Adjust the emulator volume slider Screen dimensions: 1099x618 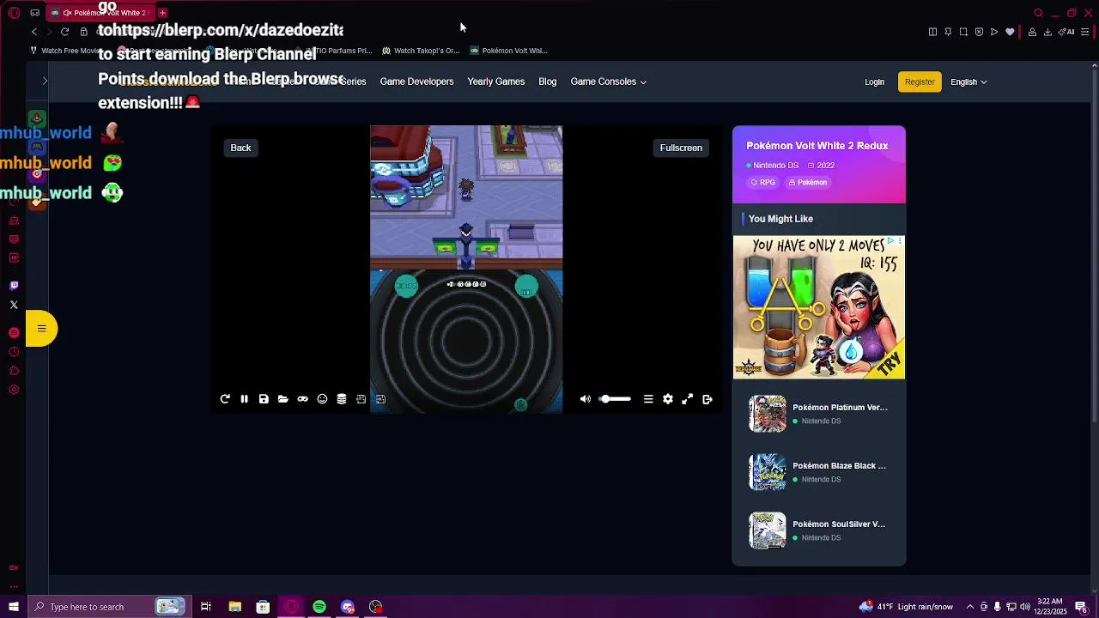615,399
